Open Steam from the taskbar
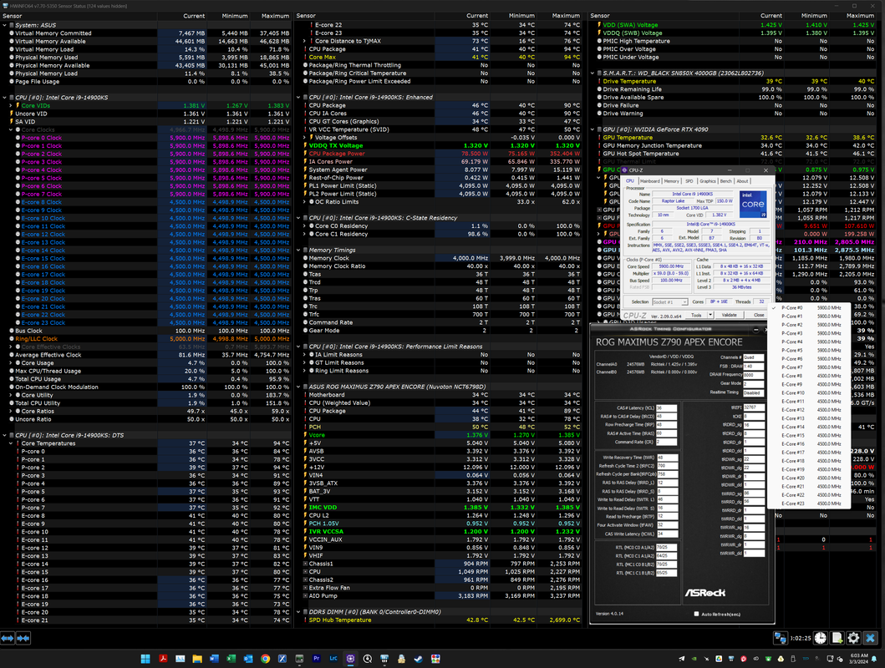The image size is (885, 668). pyautogui.click(x=418, y=659)
